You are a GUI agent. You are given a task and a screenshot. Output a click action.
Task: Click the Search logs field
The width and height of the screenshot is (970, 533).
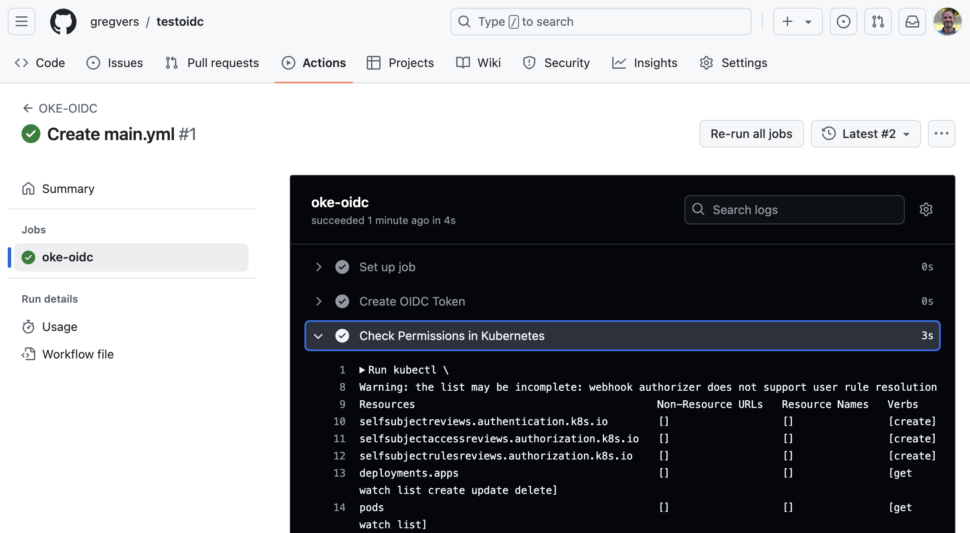click(x=794, y=209)
